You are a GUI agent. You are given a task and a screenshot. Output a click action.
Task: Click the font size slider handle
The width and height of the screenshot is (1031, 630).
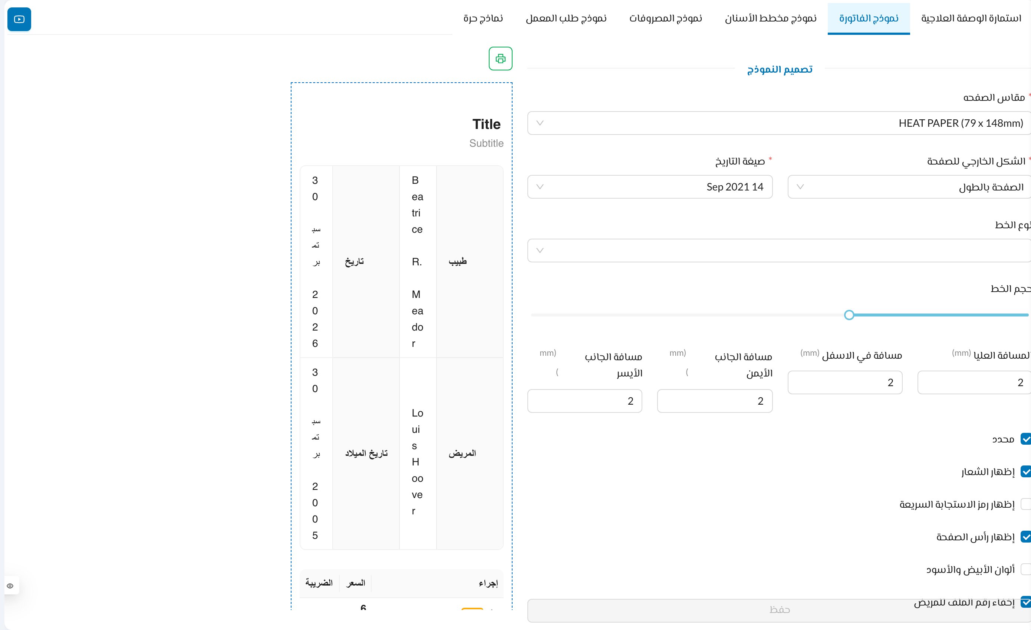[x=849, y=315]
